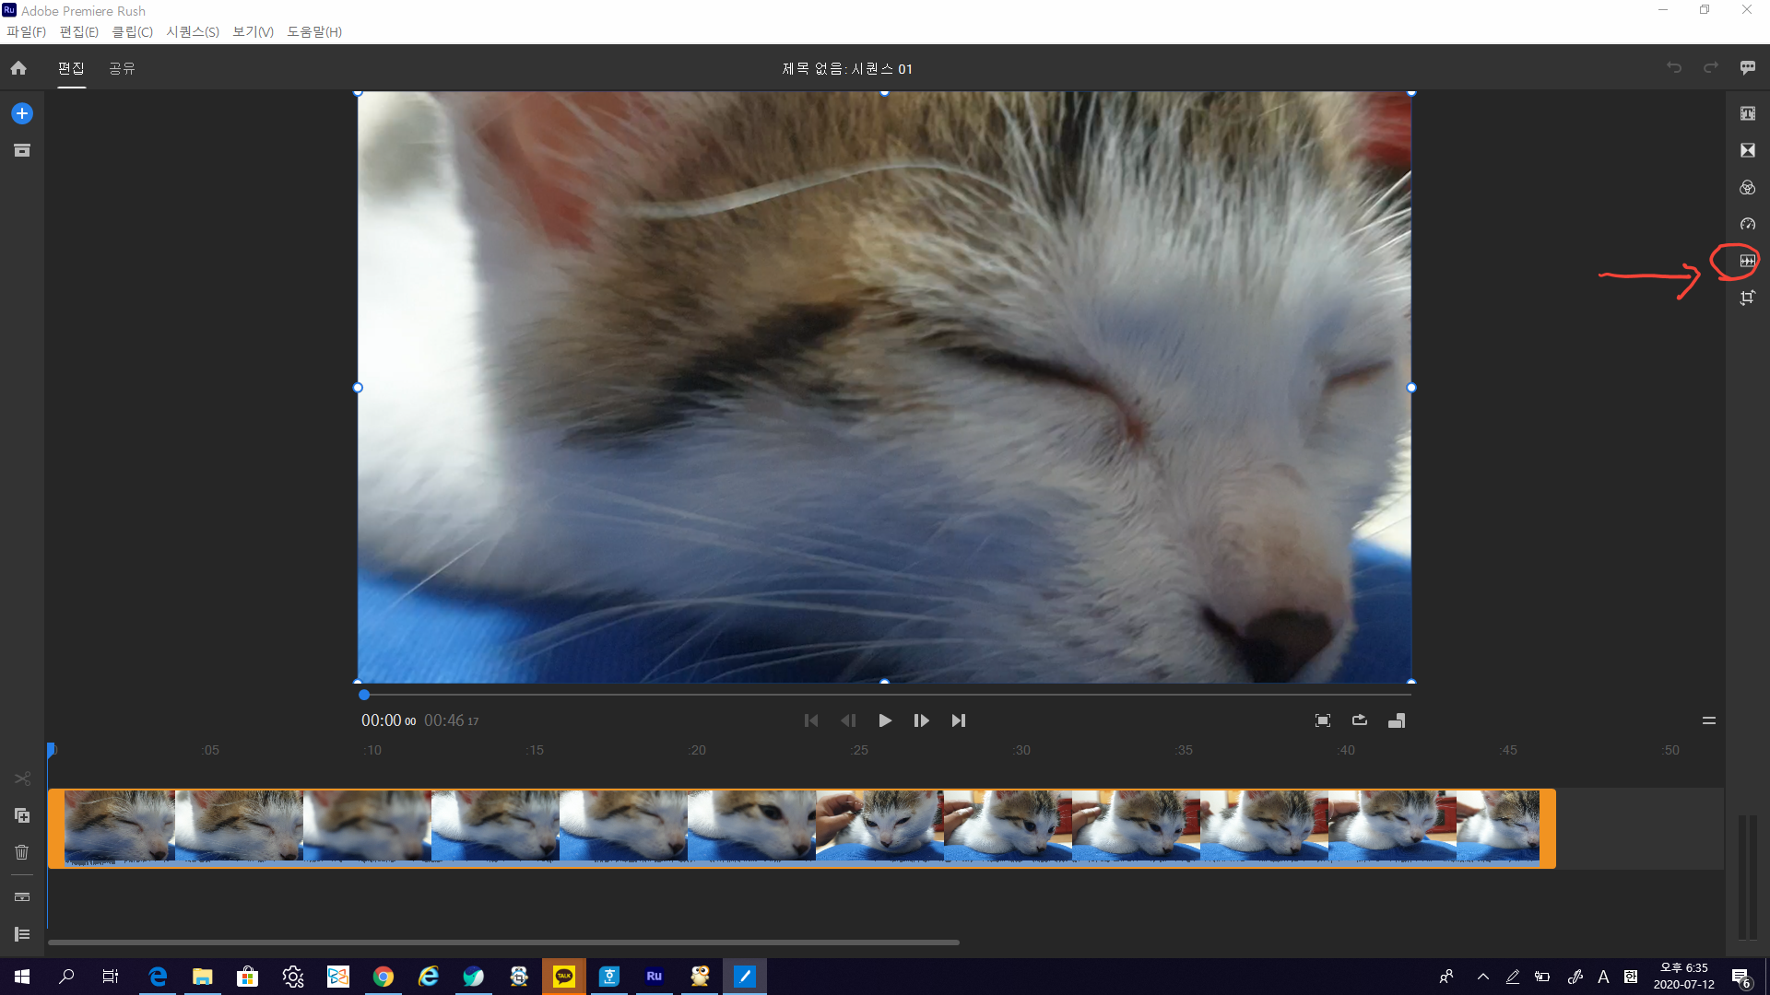Toggle loop playback button
The height and width of the screenshot is (995, 1770).
1359,720
